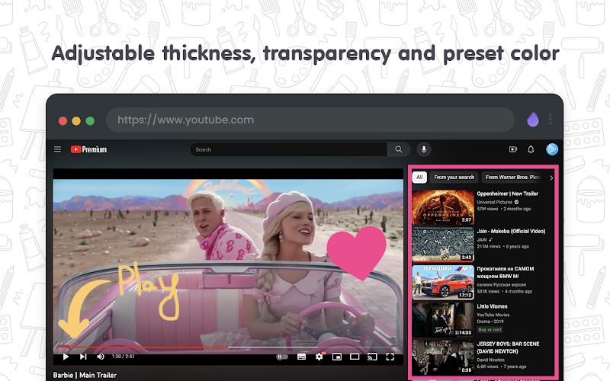Open the Jain Makeba video thumbnail
Screen dimensions: 610x381
(x=443, y=245)
